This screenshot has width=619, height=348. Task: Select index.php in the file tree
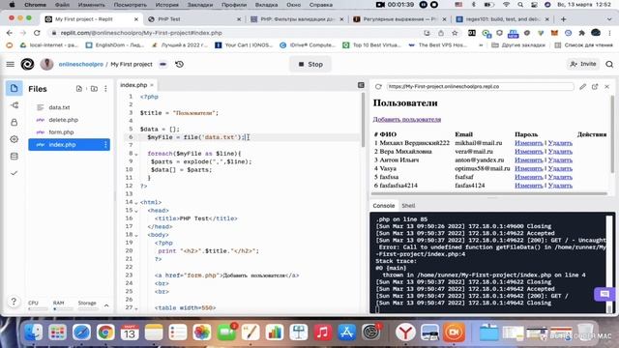[69, 145]
